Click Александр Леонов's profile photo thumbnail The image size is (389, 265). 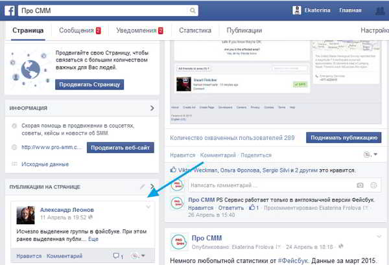coord(25,215)
